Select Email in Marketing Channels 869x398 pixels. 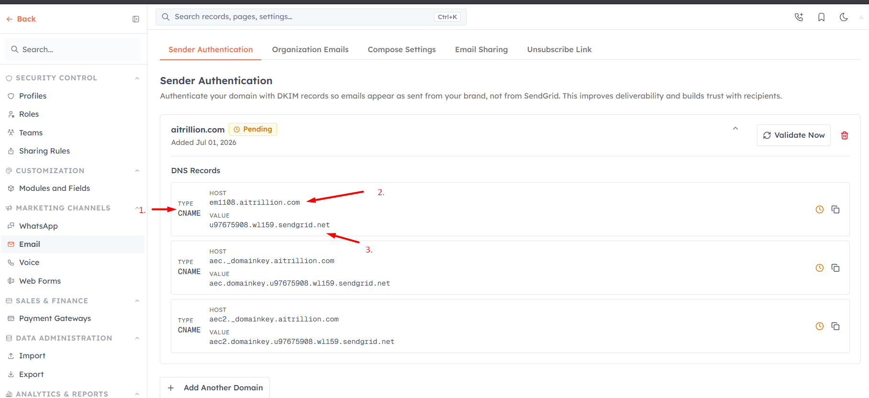tap(73, 244)
